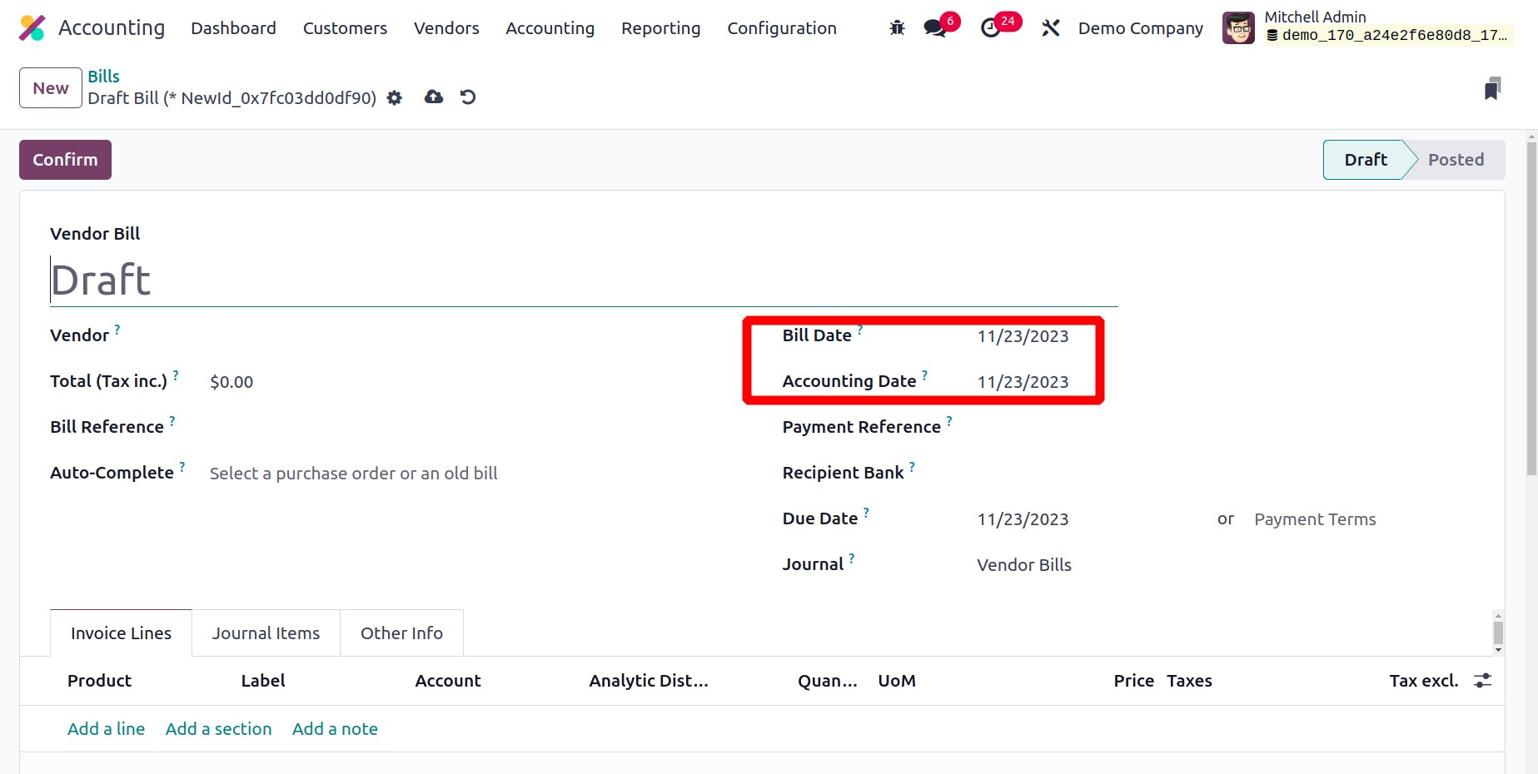The height and width of the screenshot is (774, 1538).
Task: Click the Add a line link
Action: 106,729
